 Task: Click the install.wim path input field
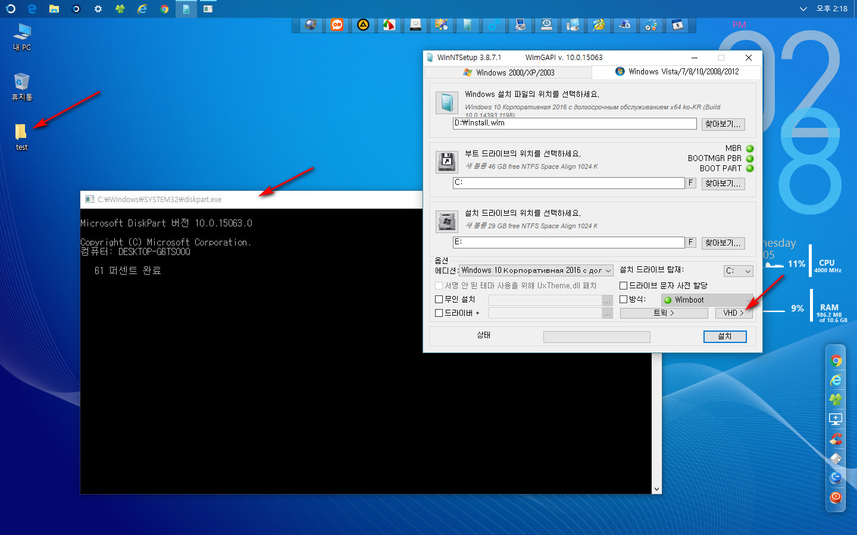(574, 123)
